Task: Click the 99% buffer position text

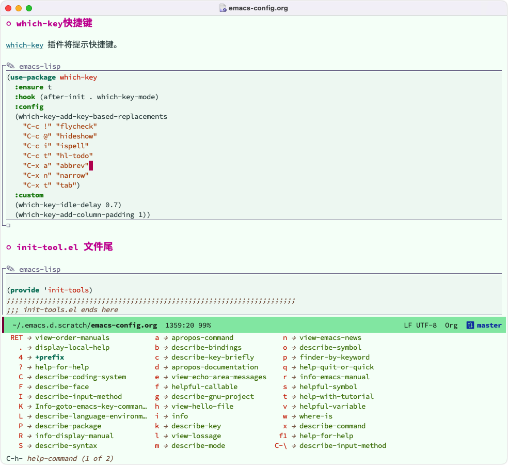Action: tap(205, 325)
